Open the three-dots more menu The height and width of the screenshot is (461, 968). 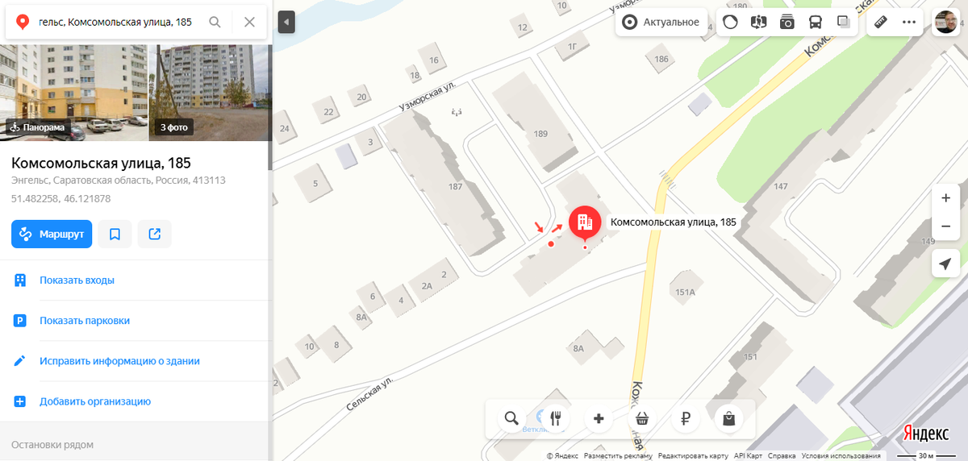909,22
